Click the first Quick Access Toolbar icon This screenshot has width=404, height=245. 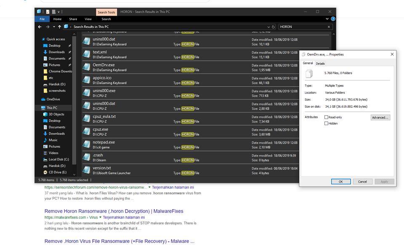48,12
